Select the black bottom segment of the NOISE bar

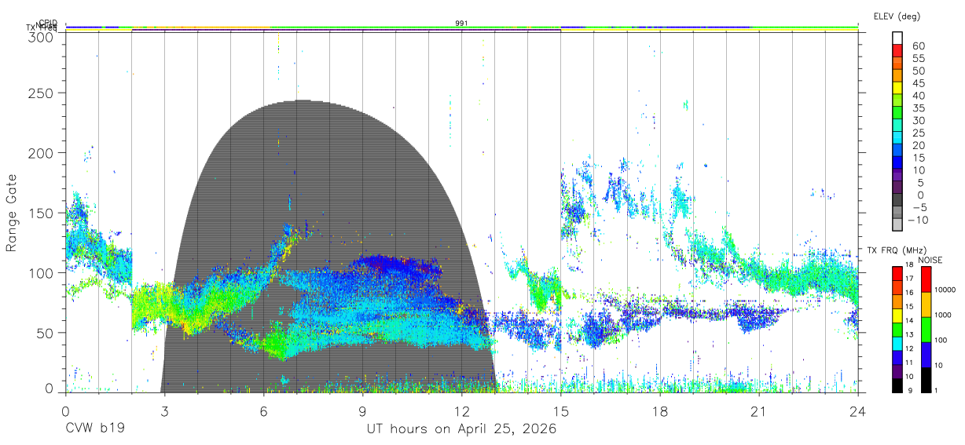coord(925,380)
